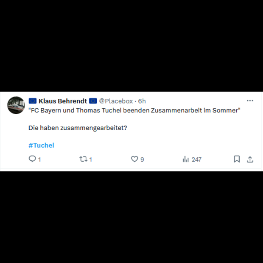Click the like count of 9
263x263 pixels.
click(x=142, y=159)
